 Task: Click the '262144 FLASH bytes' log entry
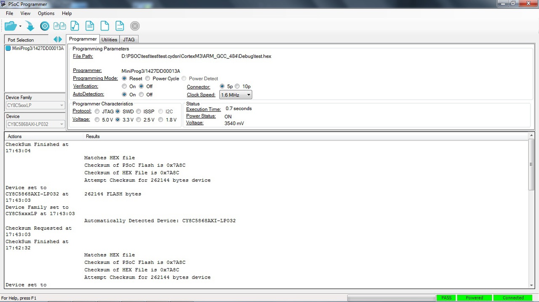click(x=112, y=194)
